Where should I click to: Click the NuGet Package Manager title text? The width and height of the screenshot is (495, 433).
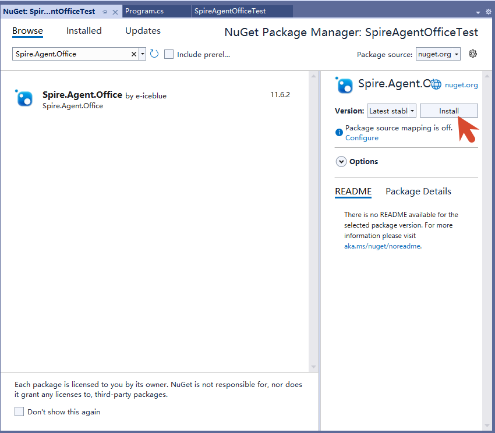click(351, 32)
